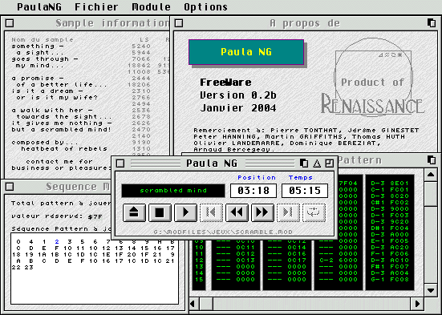The height and width of the screenshot is (315, 442).
Task: Open the Fichier menu
Action: click(x=96, y=6)
